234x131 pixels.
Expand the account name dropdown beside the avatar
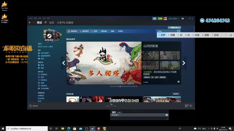click(x=173, y=19)
